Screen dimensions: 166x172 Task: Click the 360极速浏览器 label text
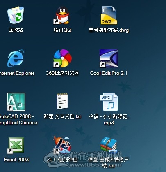coord(62,73)
